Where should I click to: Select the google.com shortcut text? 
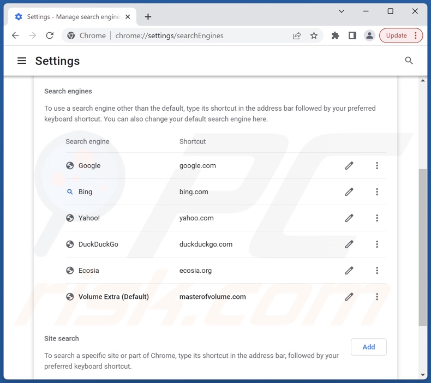(197, 166)
